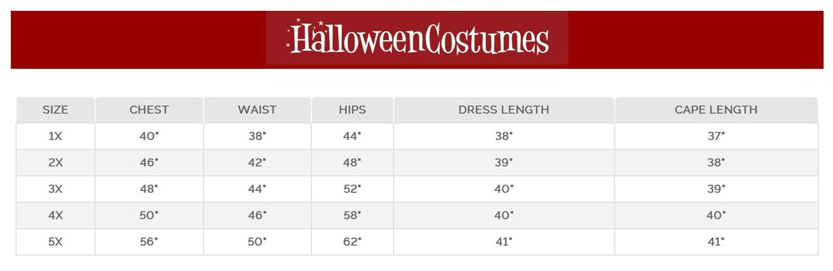Viewport: 833px width, 271px height.
Task: Select the 3X size row label
Action: (x=56, y=189)
